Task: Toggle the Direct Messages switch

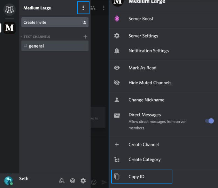Action: [x=210, y=121]
